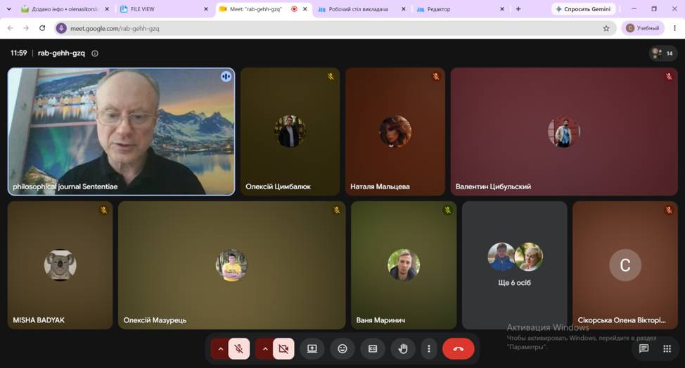Screen dimensions: 685x368
Task: Open the activities grid icon
Action: [667, 349]
